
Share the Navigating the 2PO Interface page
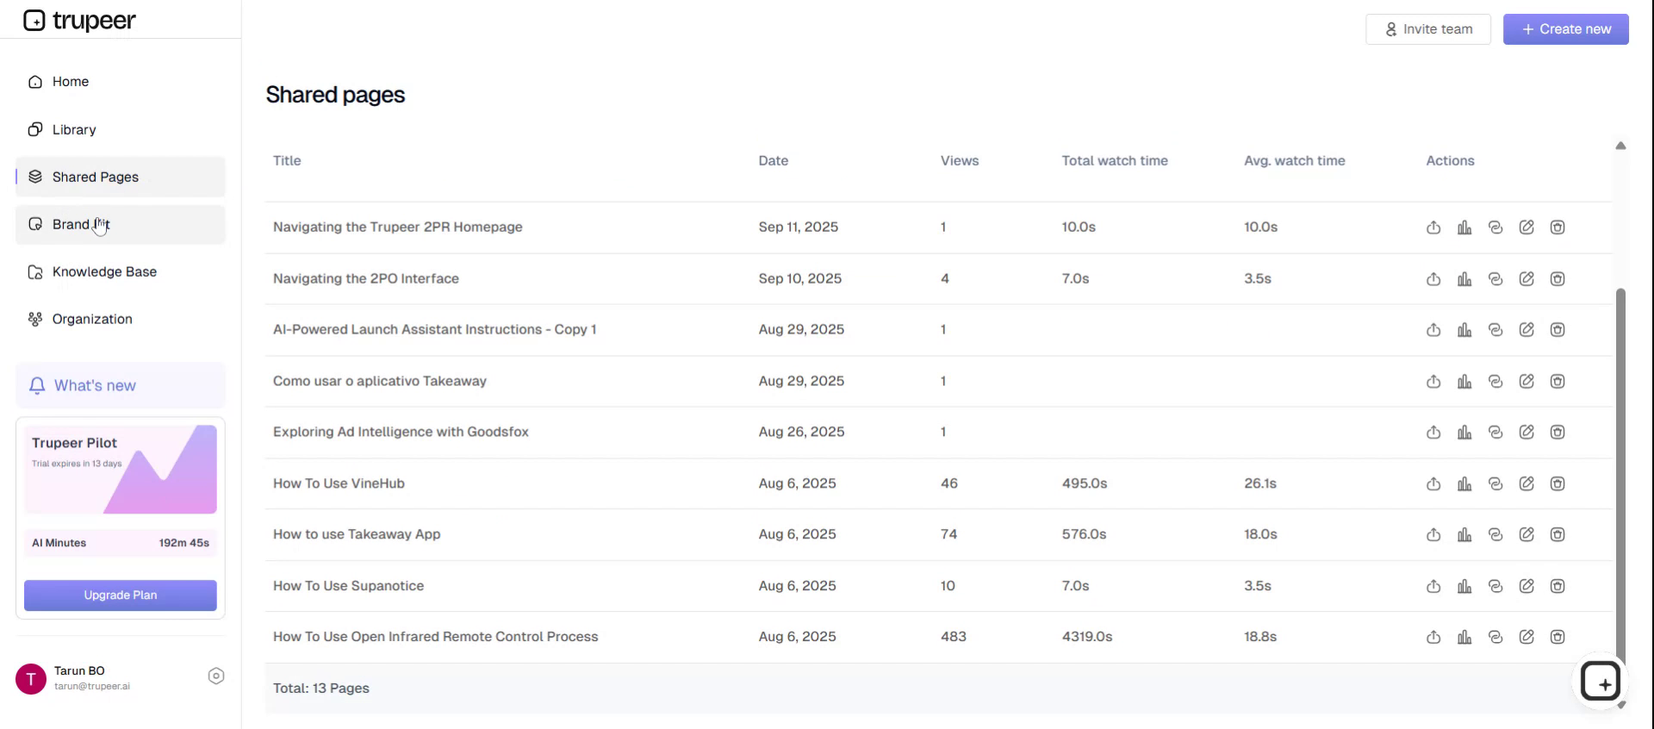[x=1433, y=279]
